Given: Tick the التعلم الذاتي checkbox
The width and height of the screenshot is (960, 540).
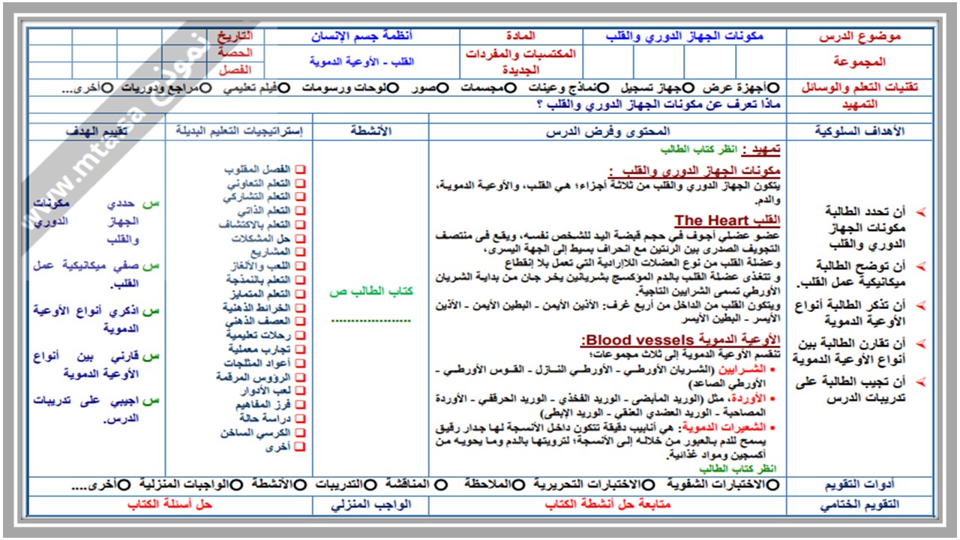Looking at the screenshot, I should [300, 211].
